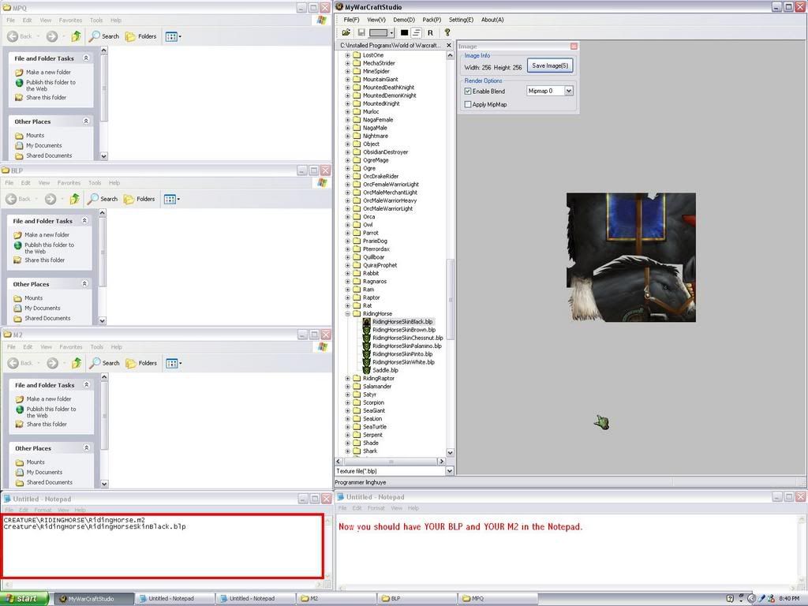
Task: Check the Apply MipMap checkbox
Action: 468,105
